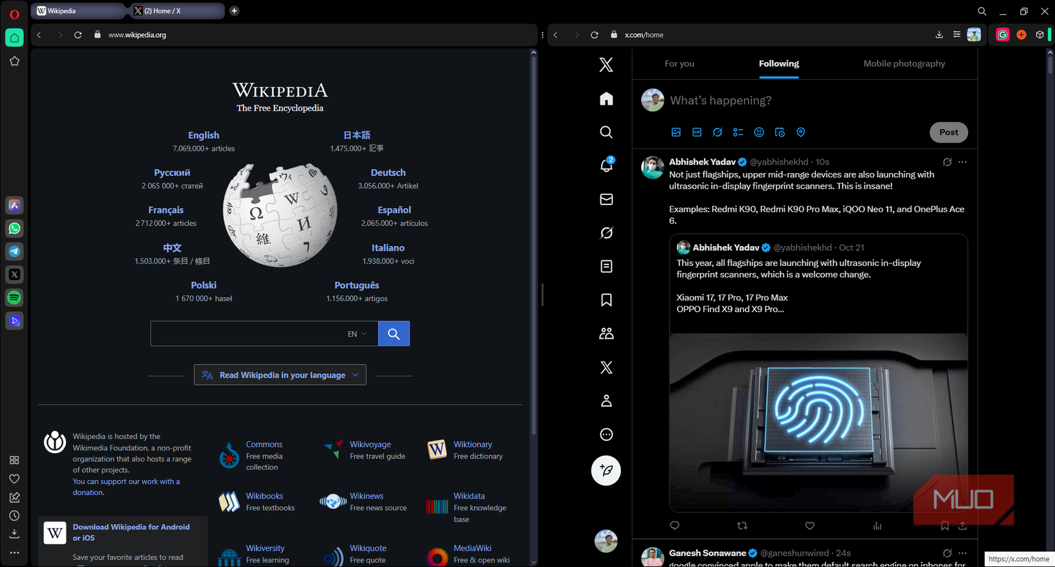This screenshot has width=1055, height=567.
Task: Open more options on Ganesh Sonawane's post
Action: click(x=962, y=553)
